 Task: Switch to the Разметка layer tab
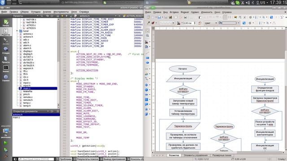click(174, 155)
